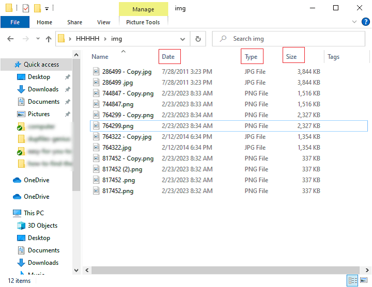Switch to the Home ribbon tab
The image size is (372, 287).
click(44, 22)
